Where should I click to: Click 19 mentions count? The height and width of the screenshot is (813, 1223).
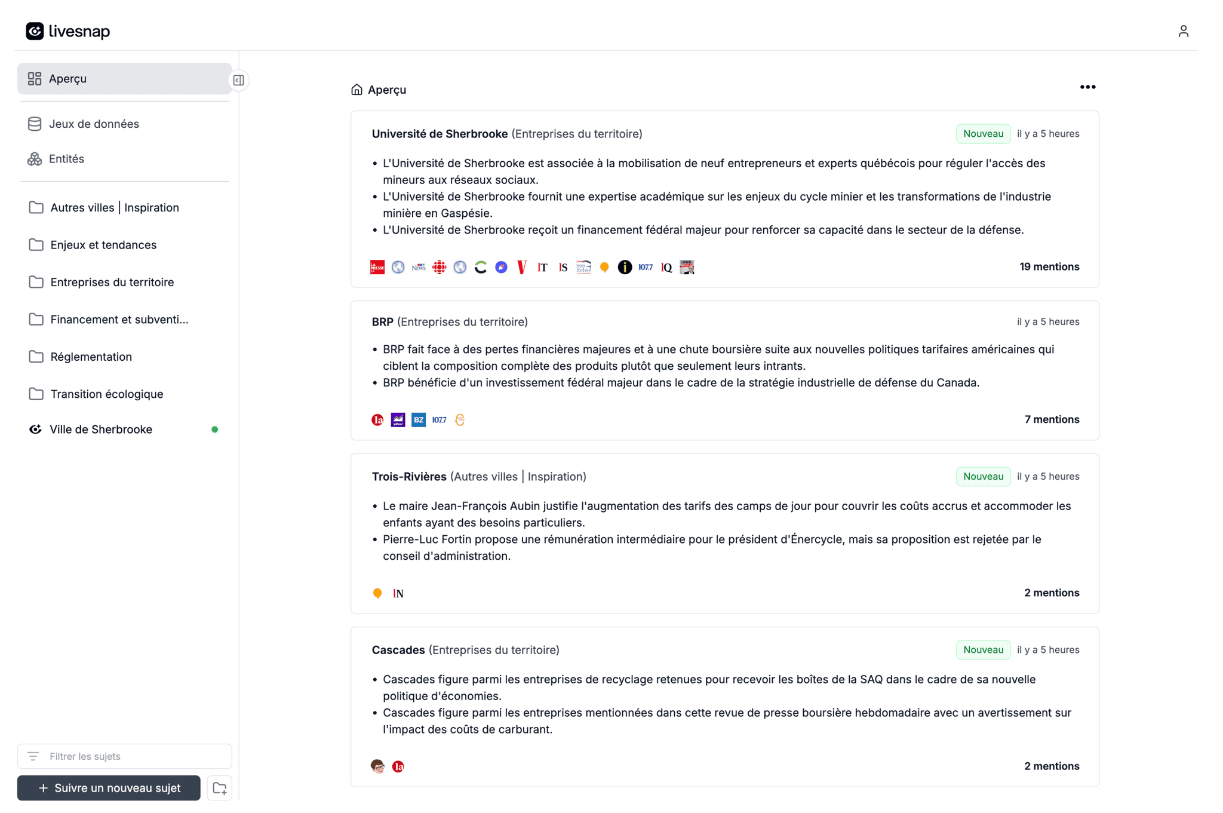point(1049,267)
